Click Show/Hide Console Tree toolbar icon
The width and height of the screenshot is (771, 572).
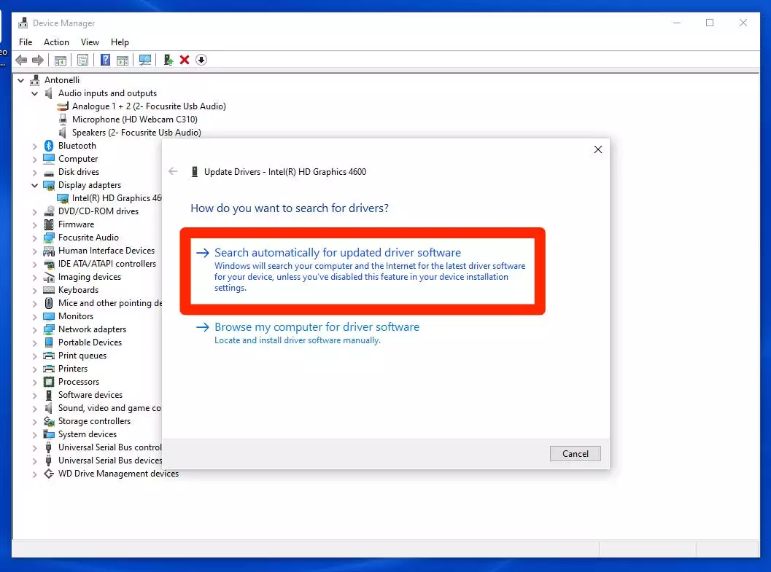(x=61, y=60)
